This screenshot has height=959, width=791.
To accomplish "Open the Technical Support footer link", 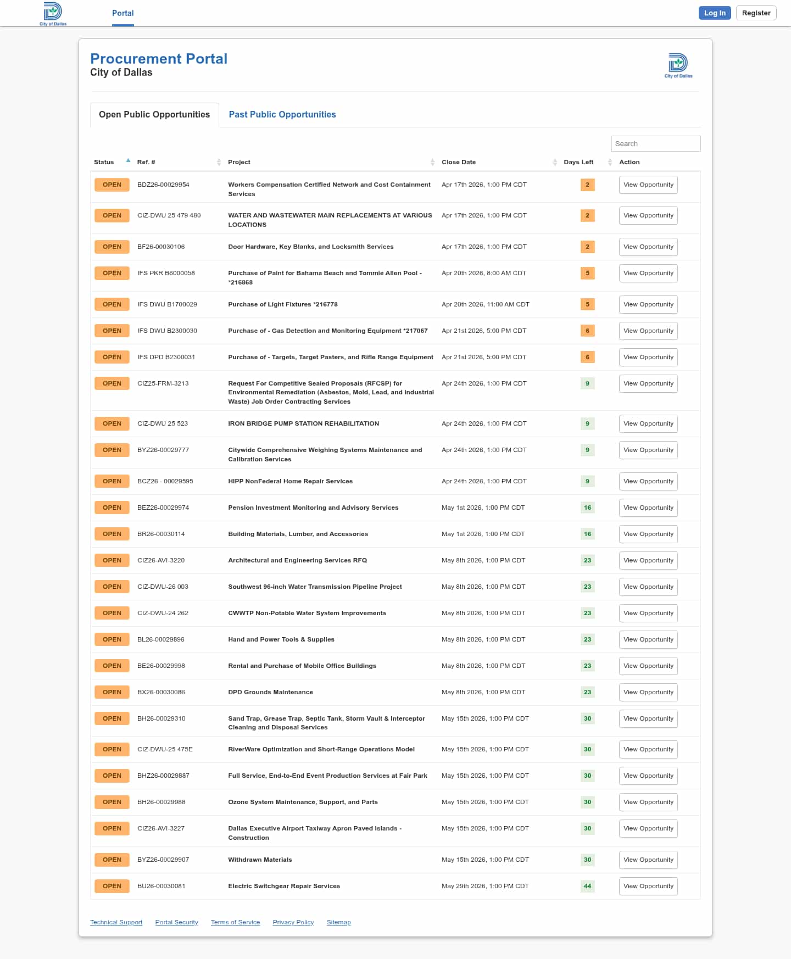I will [116, 922].
